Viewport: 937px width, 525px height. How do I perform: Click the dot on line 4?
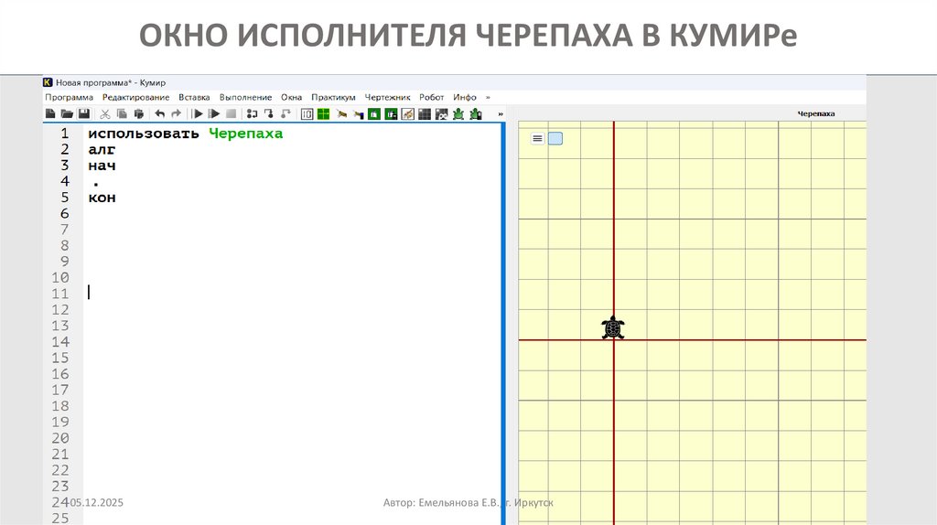tap(95, 185)
